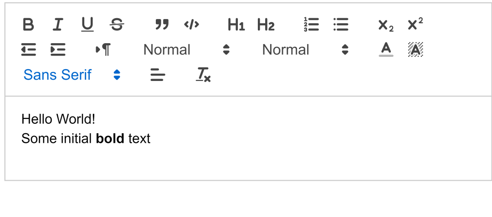Open the text color picker

(x=386, y=50)
